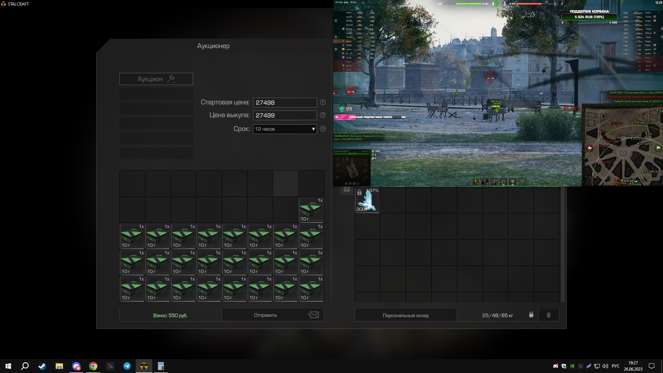Open the clock showing 19:27
The width and height of the screenshot is (663, 373).
(x=633, y=366)
